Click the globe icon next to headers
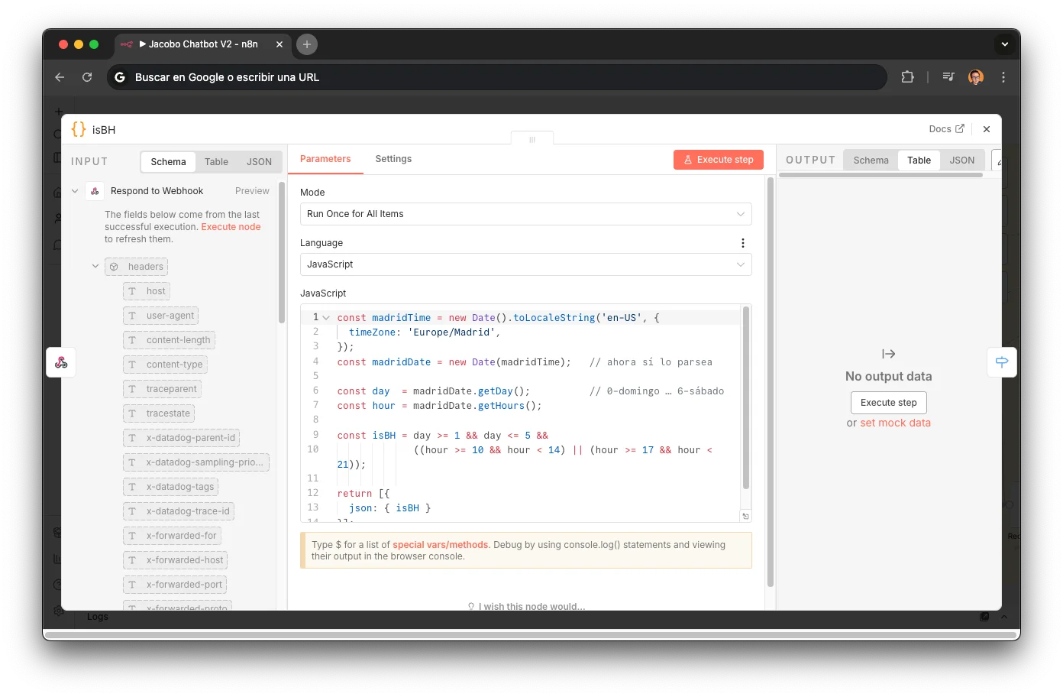Screen dimensions: 1063x697 (x=115, y=266)
